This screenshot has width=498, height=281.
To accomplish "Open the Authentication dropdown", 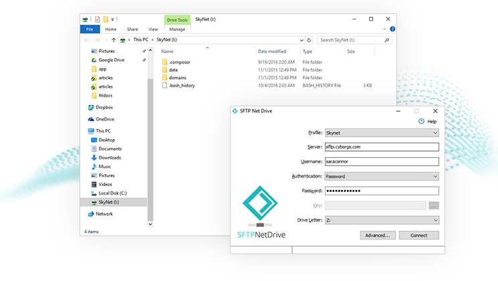I will tap(382, 177).
